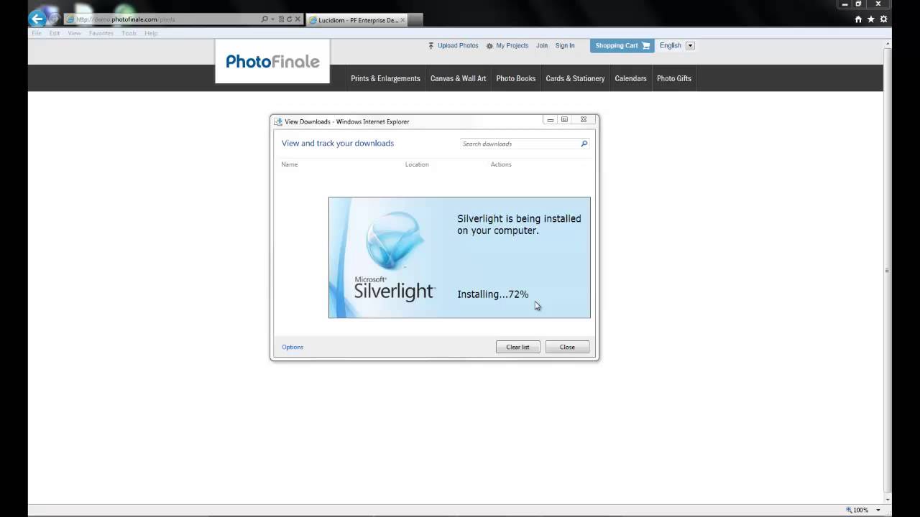
Task: Click the PhotoFinale logo
Action: click(272, 61)
